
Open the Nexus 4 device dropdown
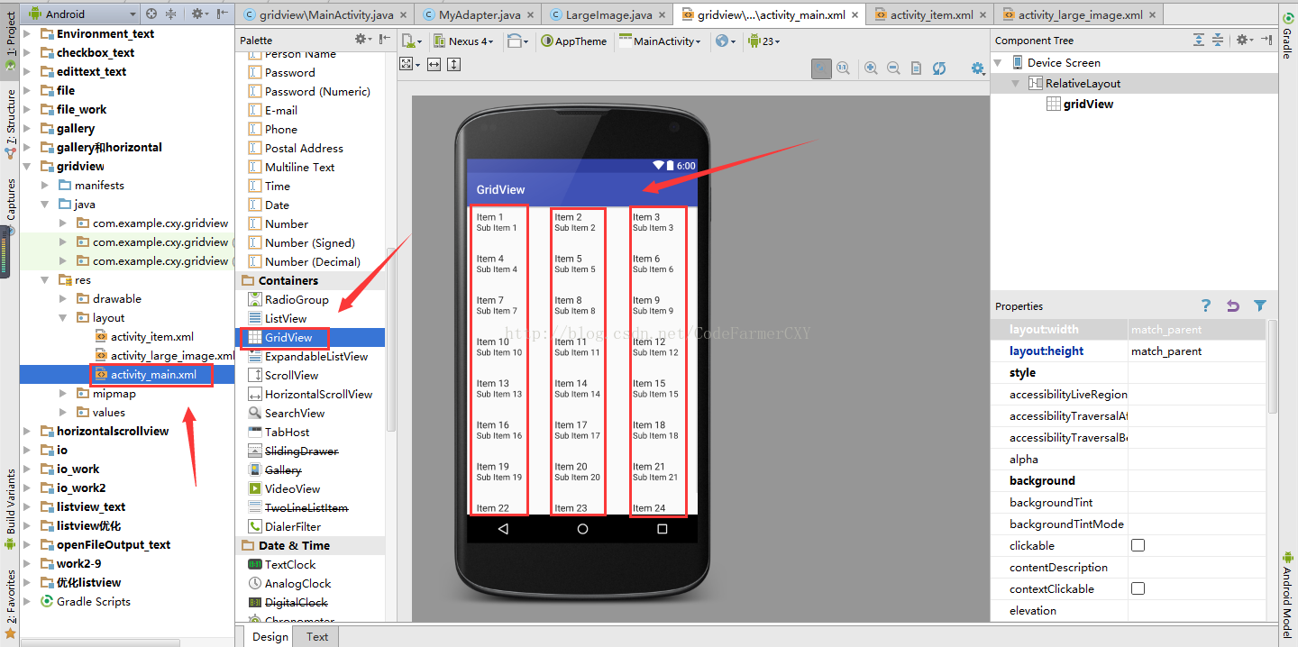click(x=463, y=41)
